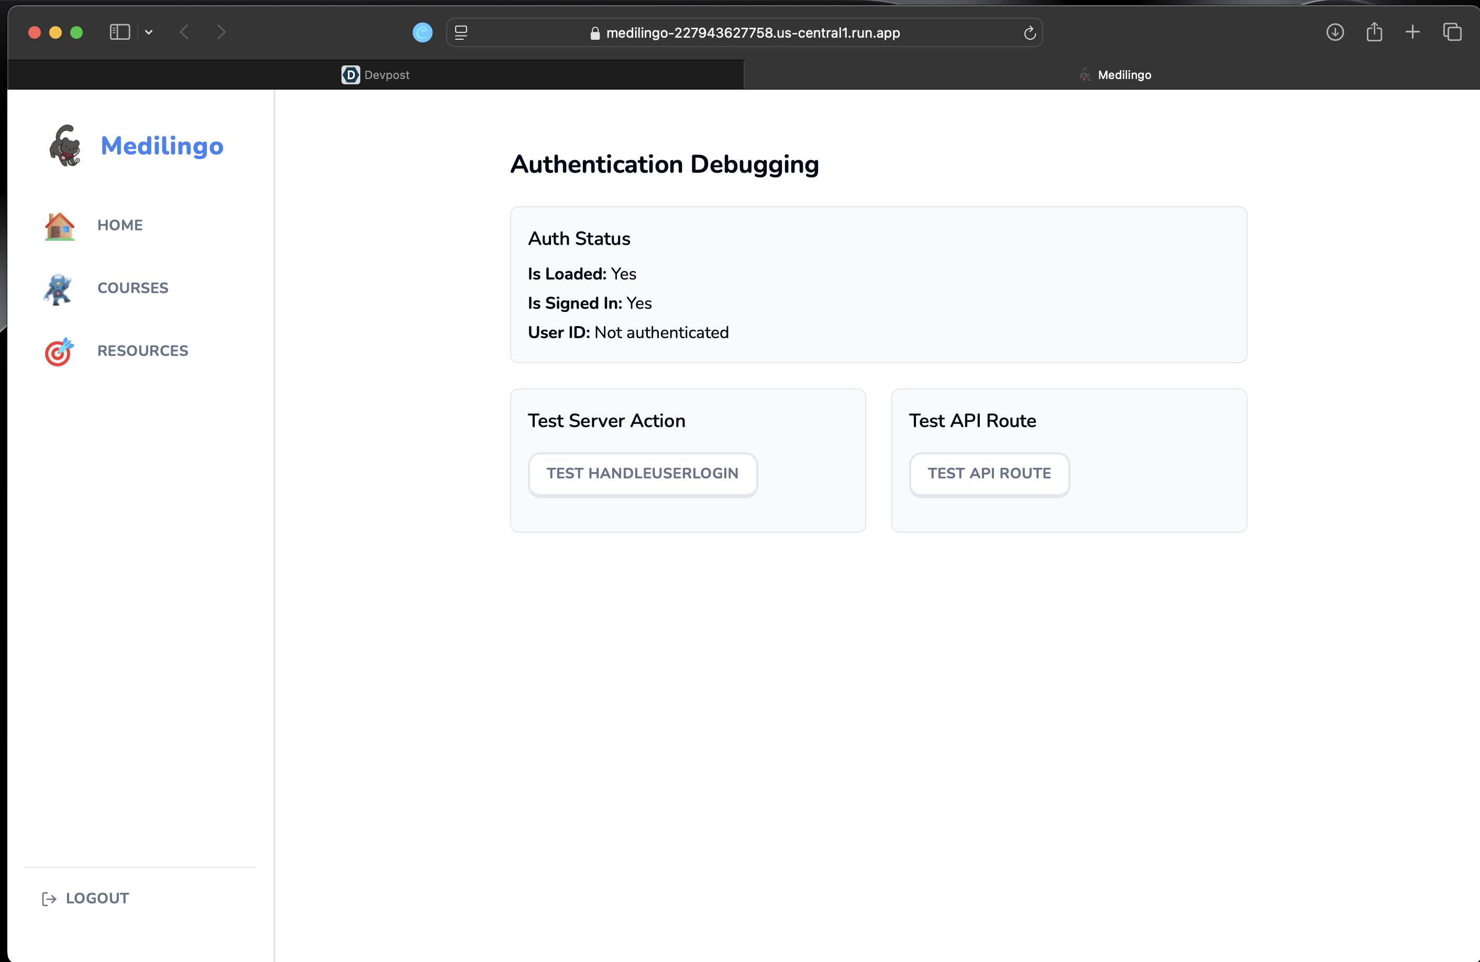Click the page reader icon in address bar
The image size is (1480, 962).
click(x=461, y=33)
